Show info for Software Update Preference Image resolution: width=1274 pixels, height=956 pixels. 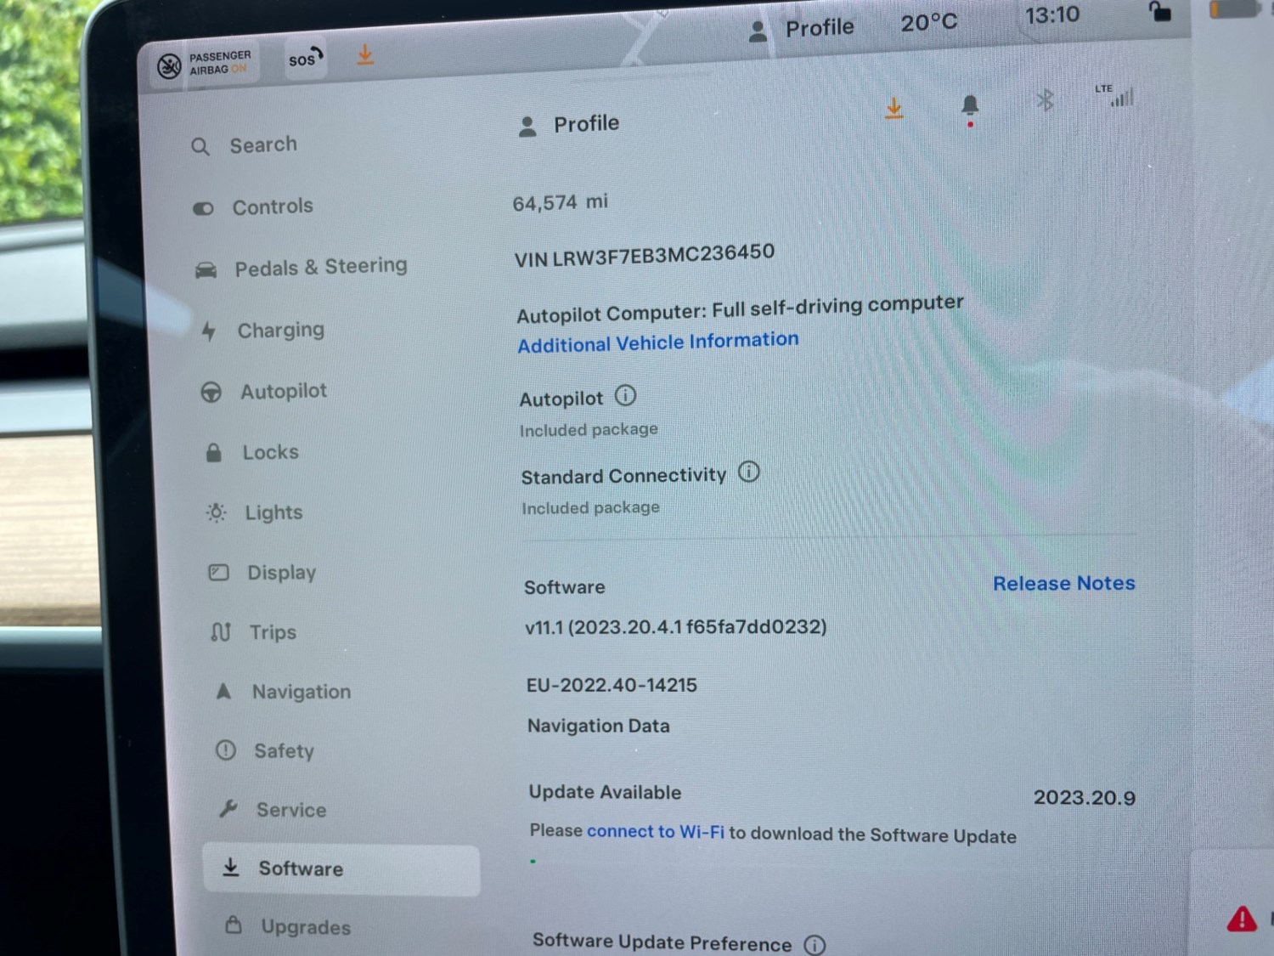(815, 945)
